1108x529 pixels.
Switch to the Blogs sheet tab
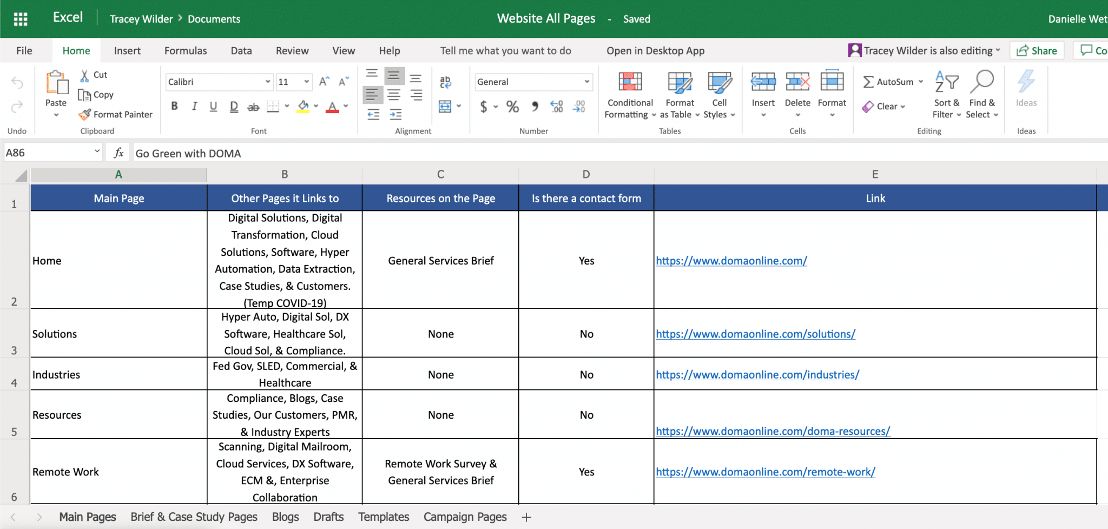coord(286,517)
